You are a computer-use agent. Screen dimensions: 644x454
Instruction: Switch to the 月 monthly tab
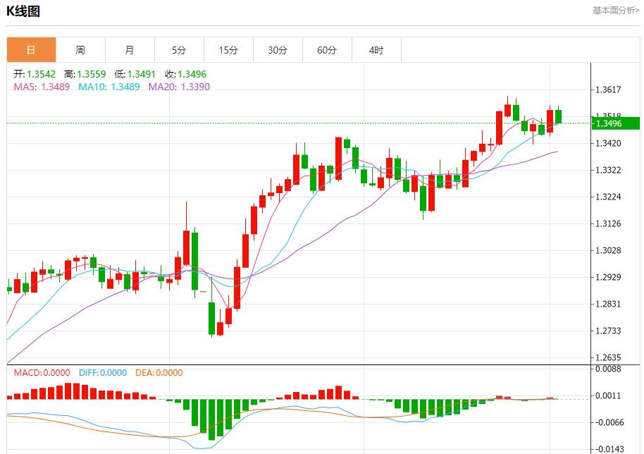click(x=130, y=50)
